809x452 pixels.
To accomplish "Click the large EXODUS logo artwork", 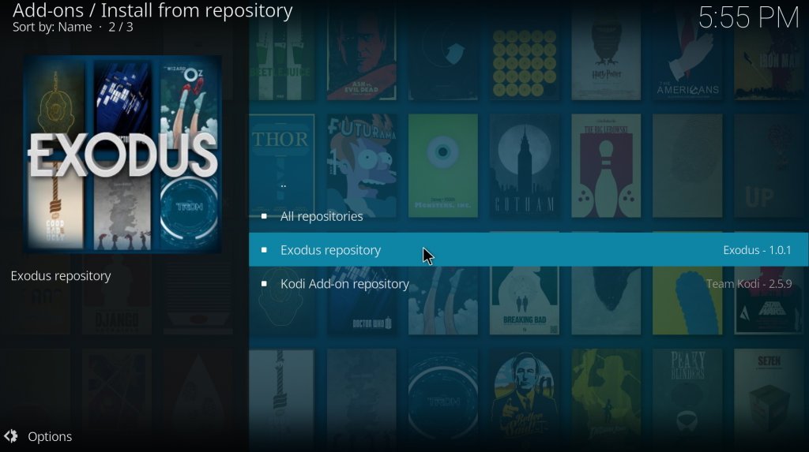I will click(x=122, y=154).
